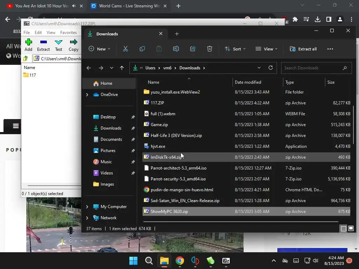The height and width of the screenshot is (269, 359).
Task: Click the Rename icon in Explorer toolbar
Action: (x=176, y=49)
